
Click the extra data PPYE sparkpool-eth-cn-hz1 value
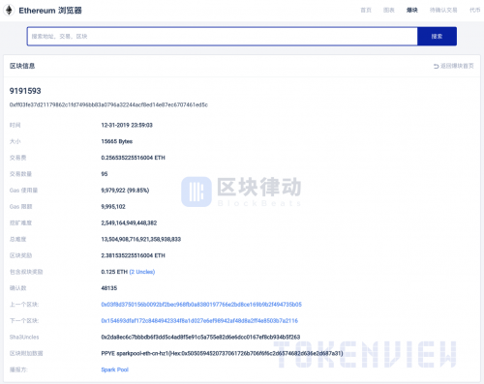coord(222,353)
